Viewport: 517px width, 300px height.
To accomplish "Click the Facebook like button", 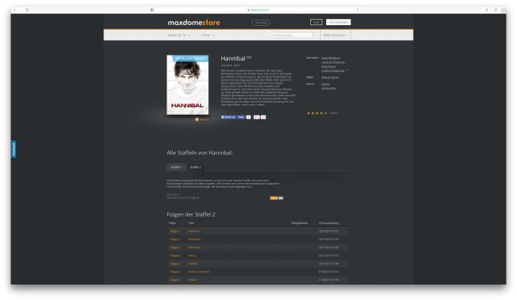I will coord(229,117).
